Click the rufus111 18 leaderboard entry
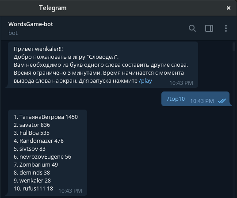Image resolution: width=237 pixels, height=198 pixels. [x=33, y=189]
